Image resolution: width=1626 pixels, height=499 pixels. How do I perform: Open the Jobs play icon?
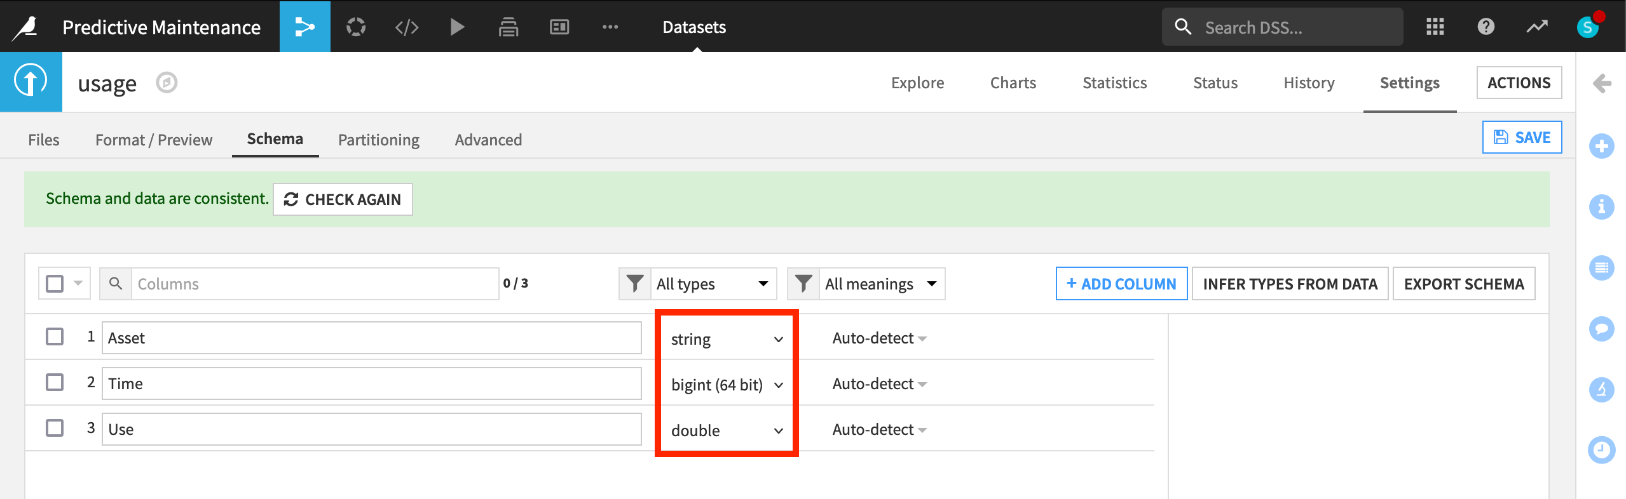point(457,27)
